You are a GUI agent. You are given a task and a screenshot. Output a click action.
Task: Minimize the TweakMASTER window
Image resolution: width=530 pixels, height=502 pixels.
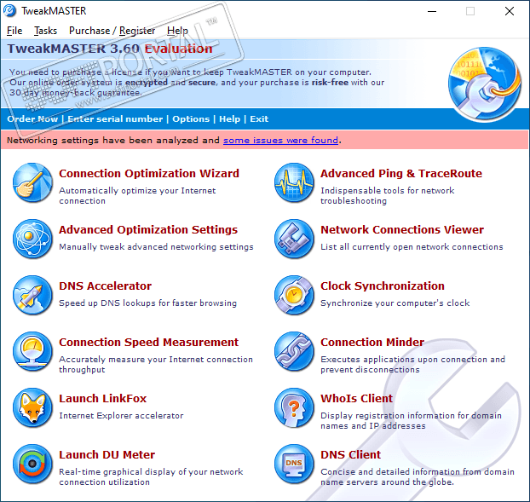pyautogui.click(x=432, y=11)
